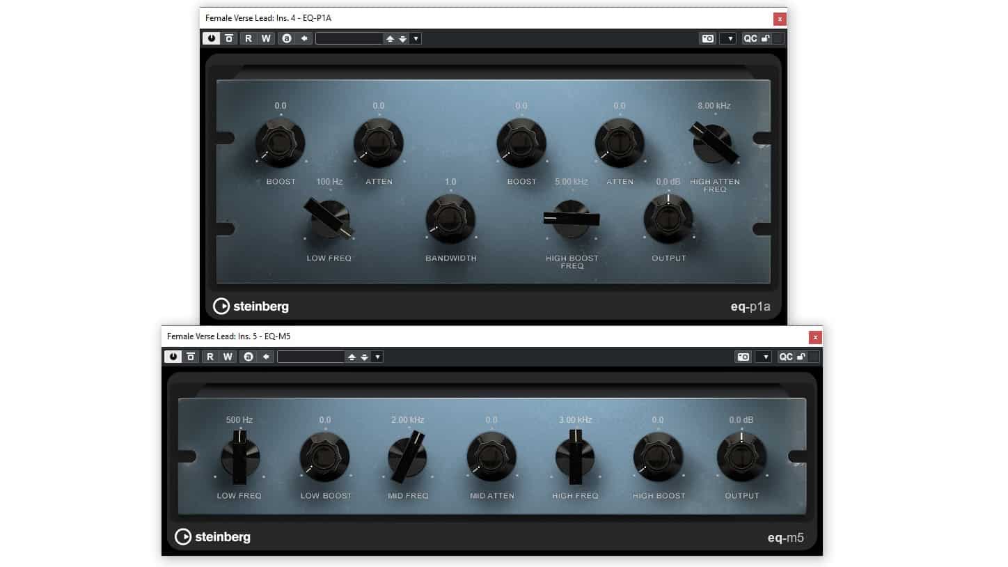The height and width of the screenshot is (567, 1008).
Task: Click the HIGH BOOST FREQ selector knob
Action: pos(572,219)
